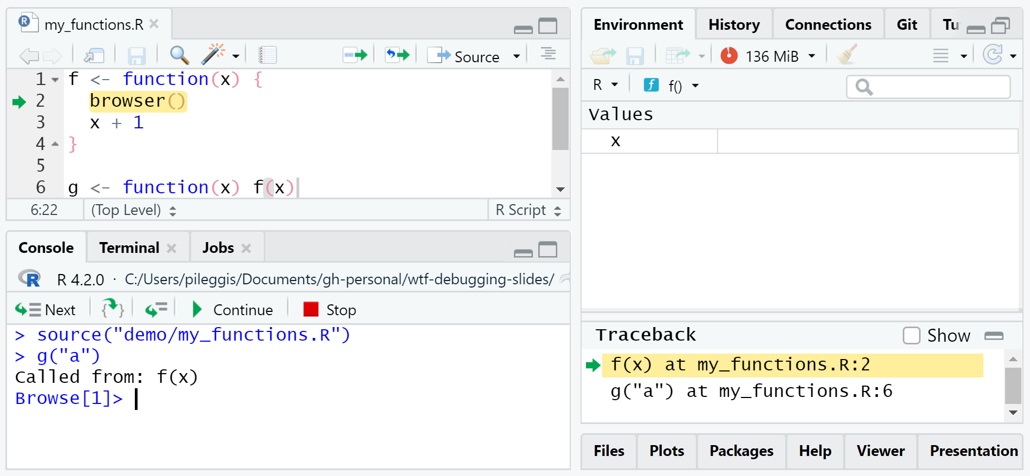
Task: Click the magnifier Find/Replace icon
Action: (x=179, y=55)
